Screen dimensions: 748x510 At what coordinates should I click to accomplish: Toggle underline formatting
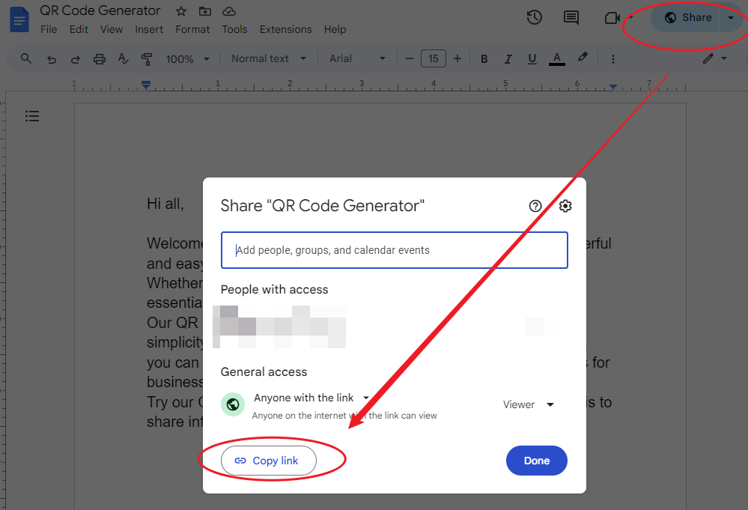[532, 58]
